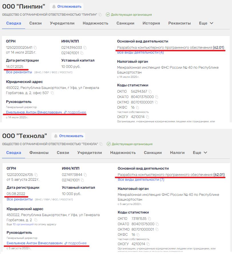Open Все реквизиты link in the Технола card
The width and height of the screenshot is (232, 254).
coord(19,199)
